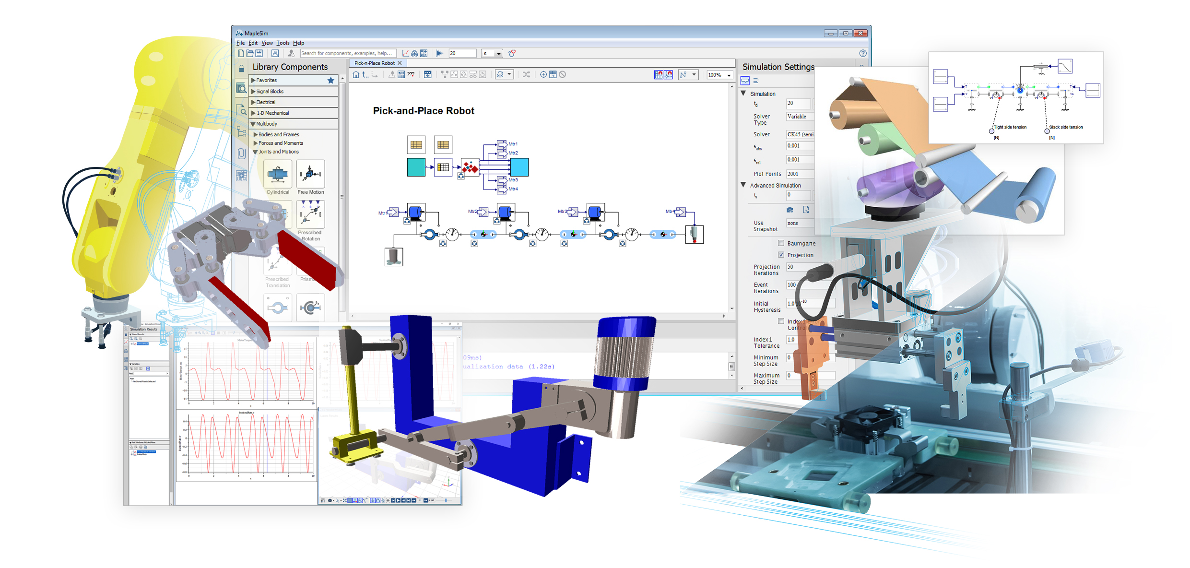The width and height of the screenshot is (1190, 568).
Task: Click the star icon next to Favorites
Action: pos(330,81)
